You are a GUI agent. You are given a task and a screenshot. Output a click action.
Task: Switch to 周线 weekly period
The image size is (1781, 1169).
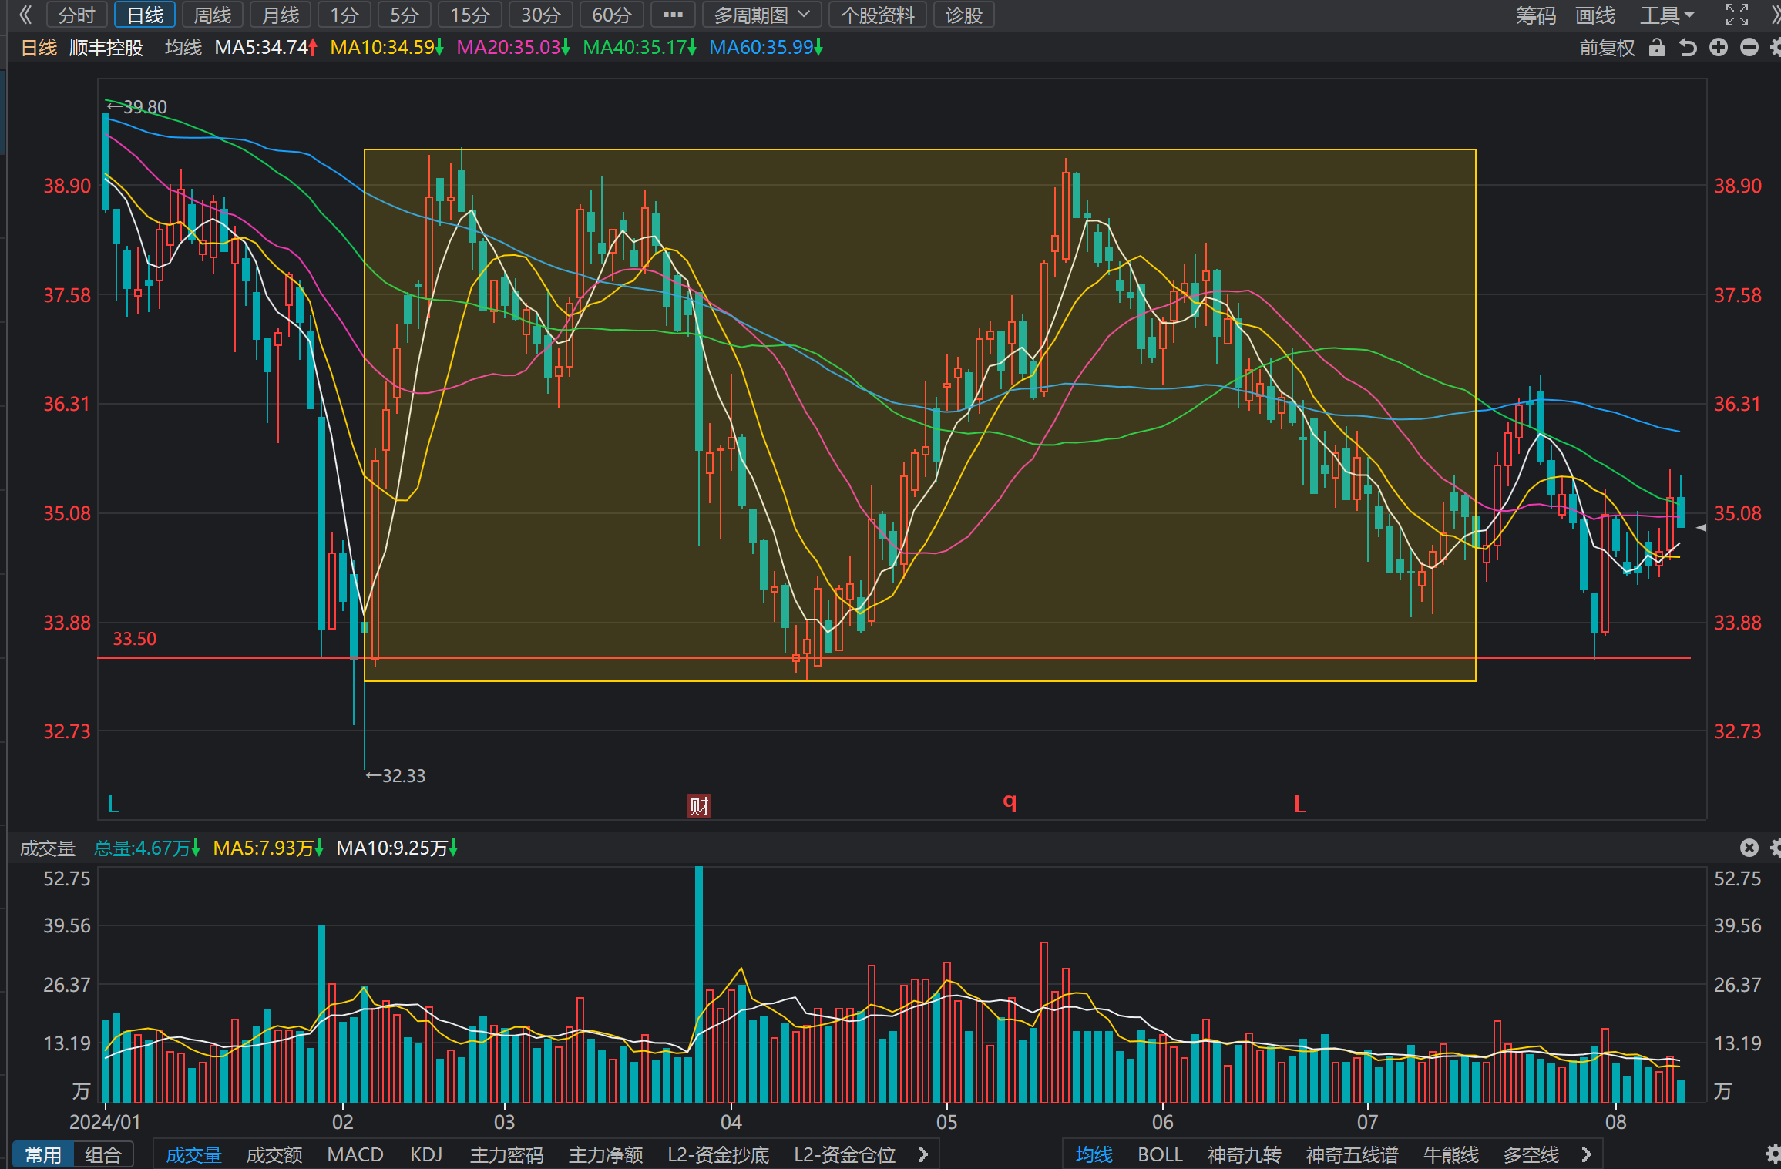pyautogui.click(x=213, y=15)
